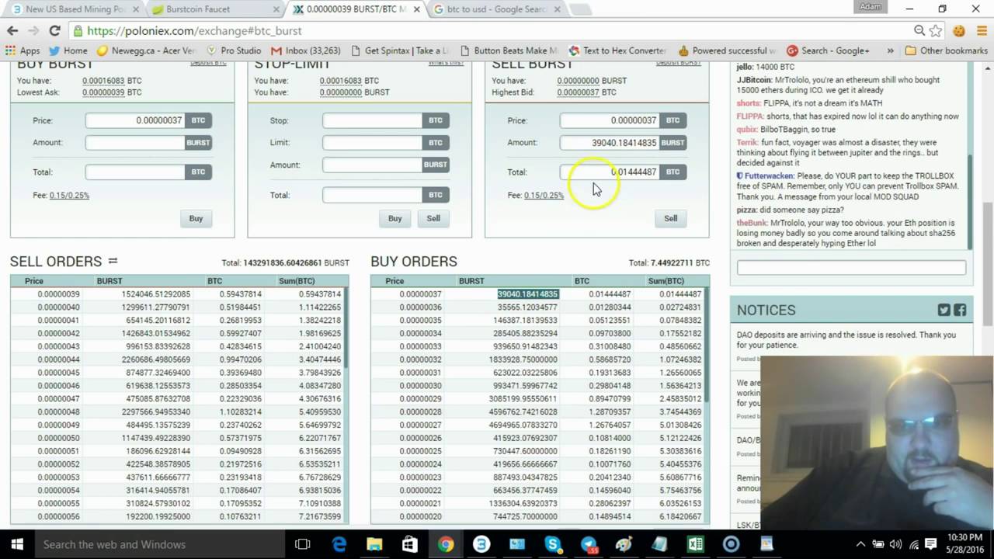This screenshot has width=994, height=559.
Task: Open Fee 0.15/0.25% link in Buy panel
Action: (69, 196)
